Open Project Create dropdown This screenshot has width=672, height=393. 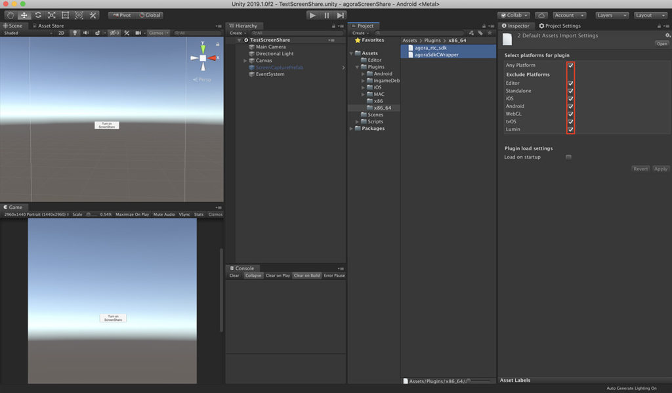click(360, 33)
